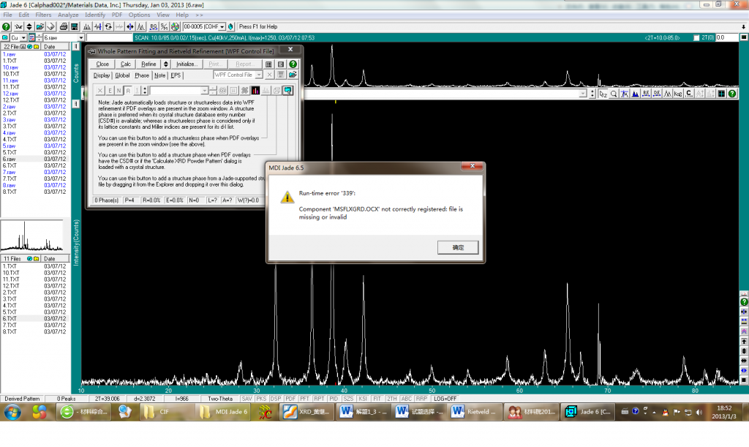Click the Close button in WPF dialog

point(102,64)
